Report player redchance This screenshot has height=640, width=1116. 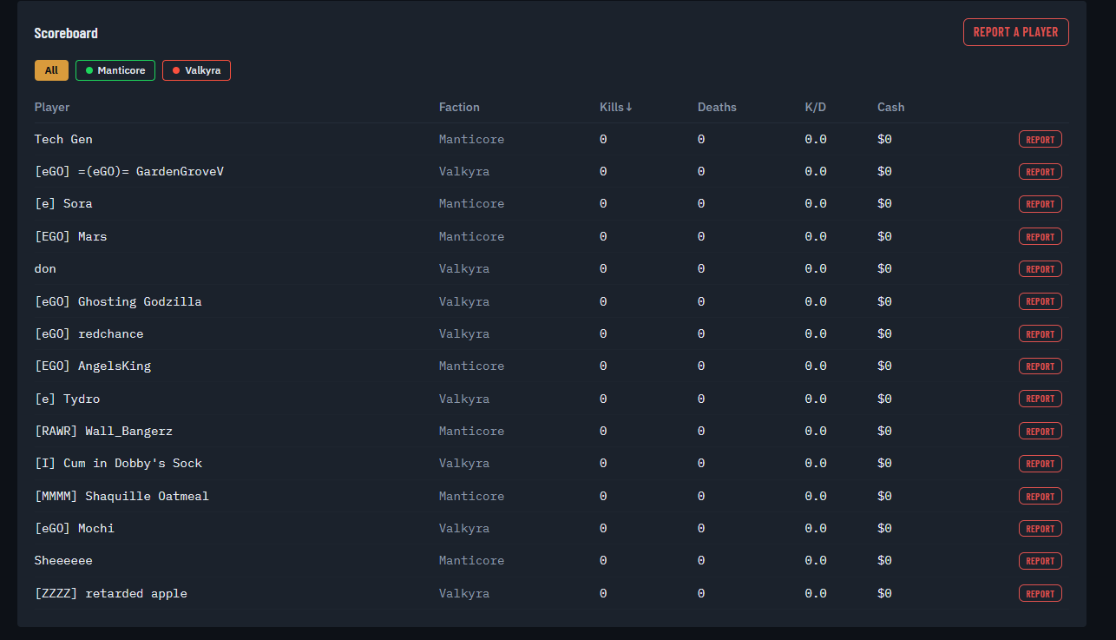1040,333
